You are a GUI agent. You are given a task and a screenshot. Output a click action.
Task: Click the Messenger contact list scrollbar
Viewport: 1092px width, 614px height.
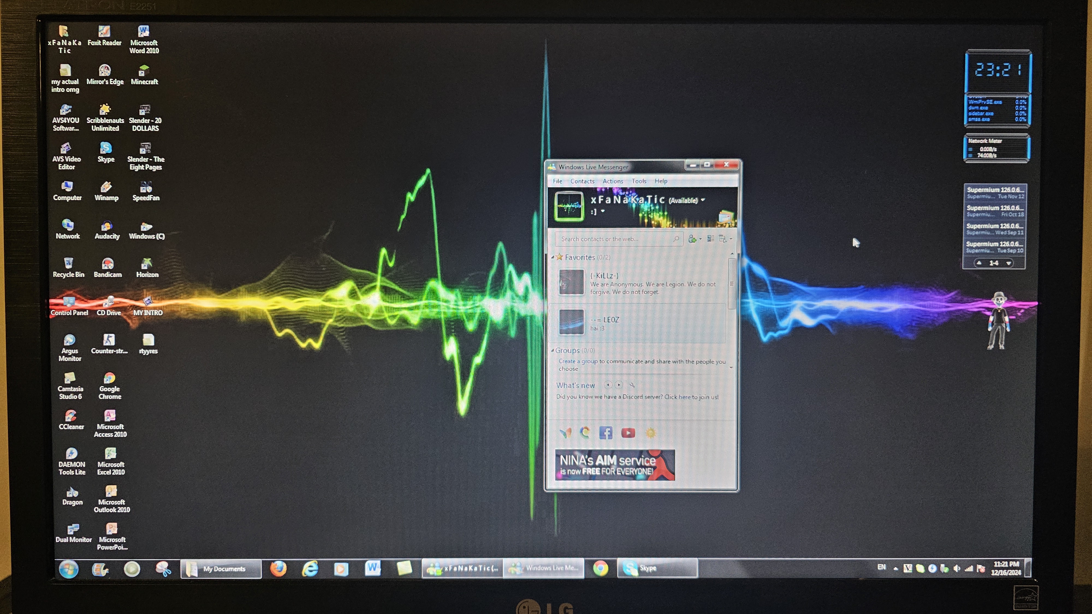pyautogui.click(x=732, y=284)
